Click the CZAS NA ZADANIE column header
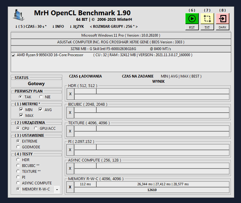The image size is (241, 203). tap(138, 76)
